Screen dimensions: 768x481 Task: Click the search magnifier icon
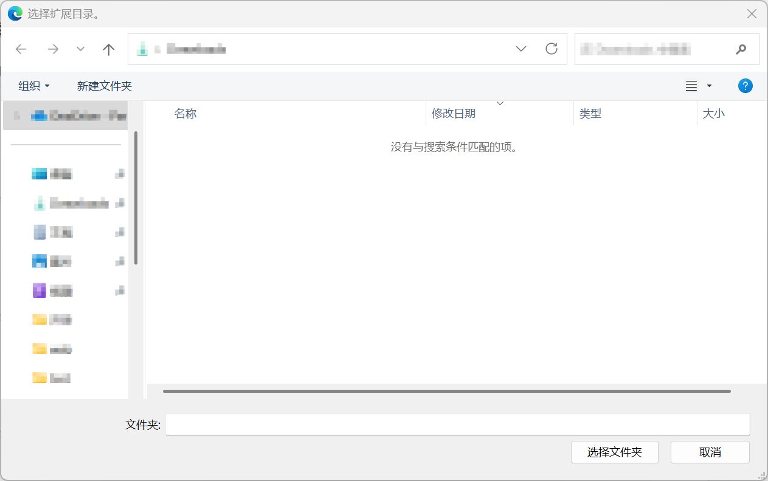click(x=741, y=49)
